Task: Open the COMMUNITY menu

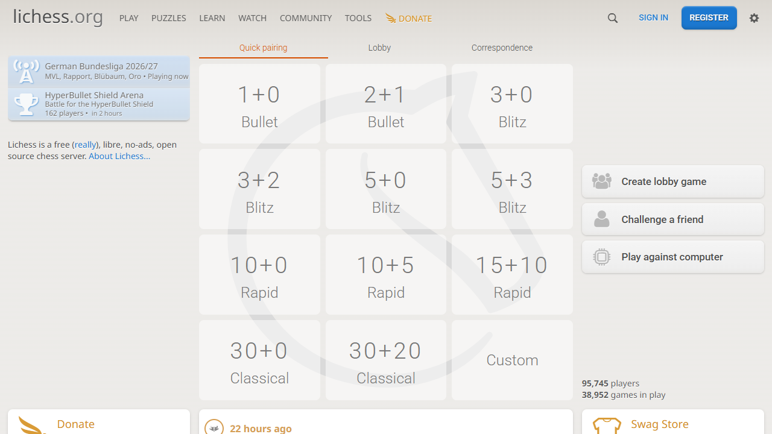Action: point(306,18)
